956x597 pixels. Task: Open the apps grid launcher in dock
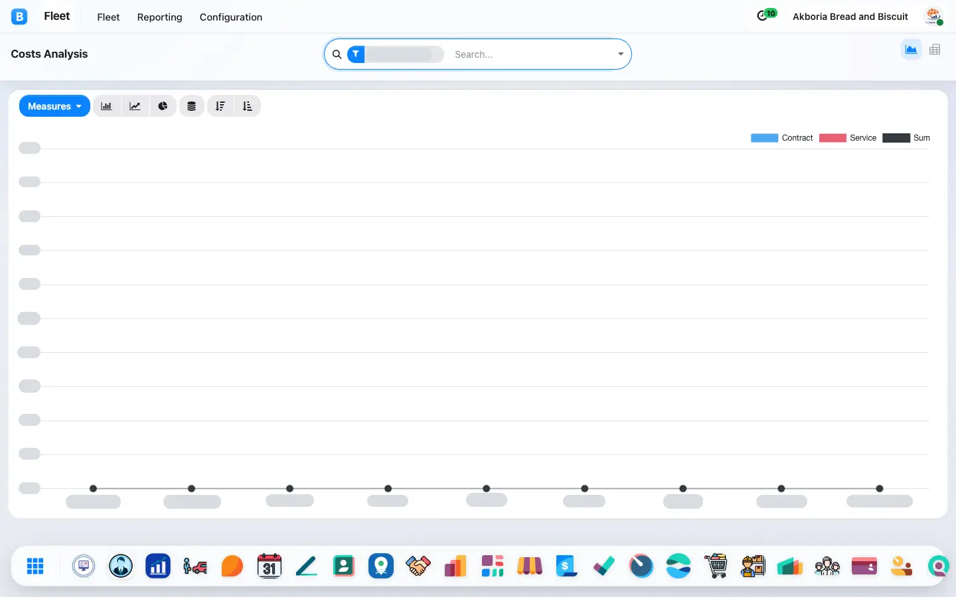(x=35, y=566)
